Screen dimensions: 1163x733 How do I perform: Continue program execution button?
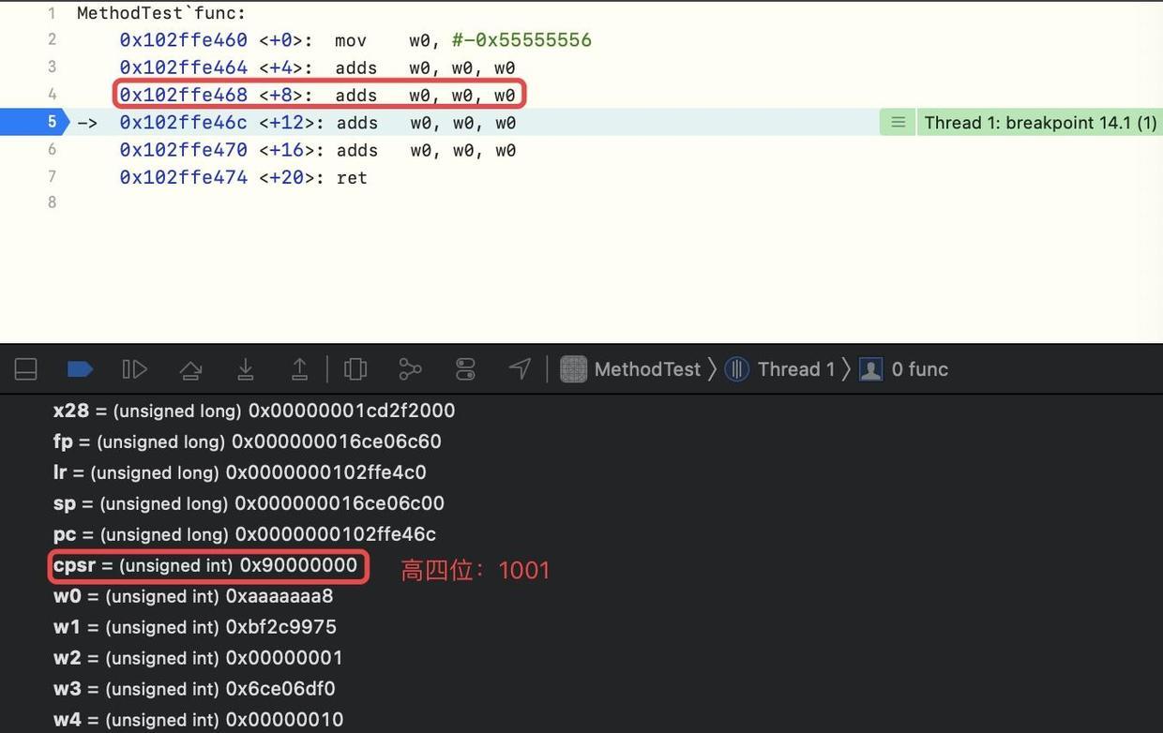point(134,369)
